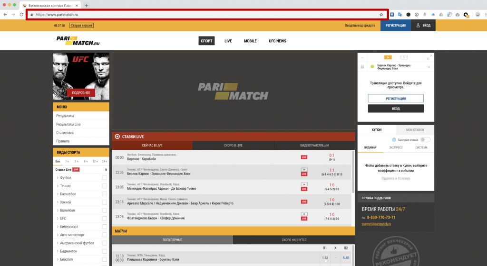Click the video icon in the 23:25 Фратанджело row
The height and width of the screenshot is (266, 487).
click(x=304, y=214)
